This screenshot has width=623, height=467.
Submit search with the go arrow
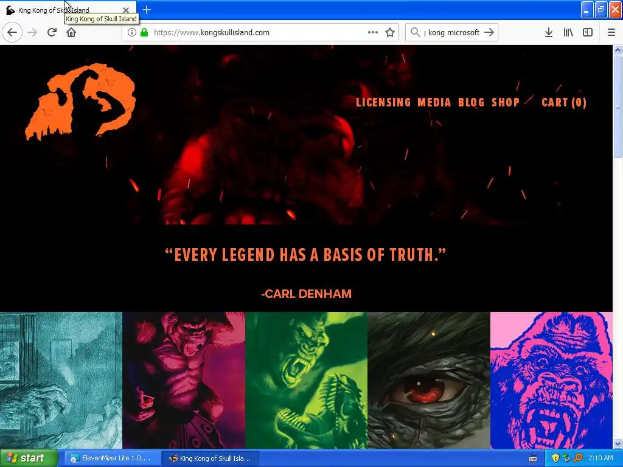tap(490, 33)
